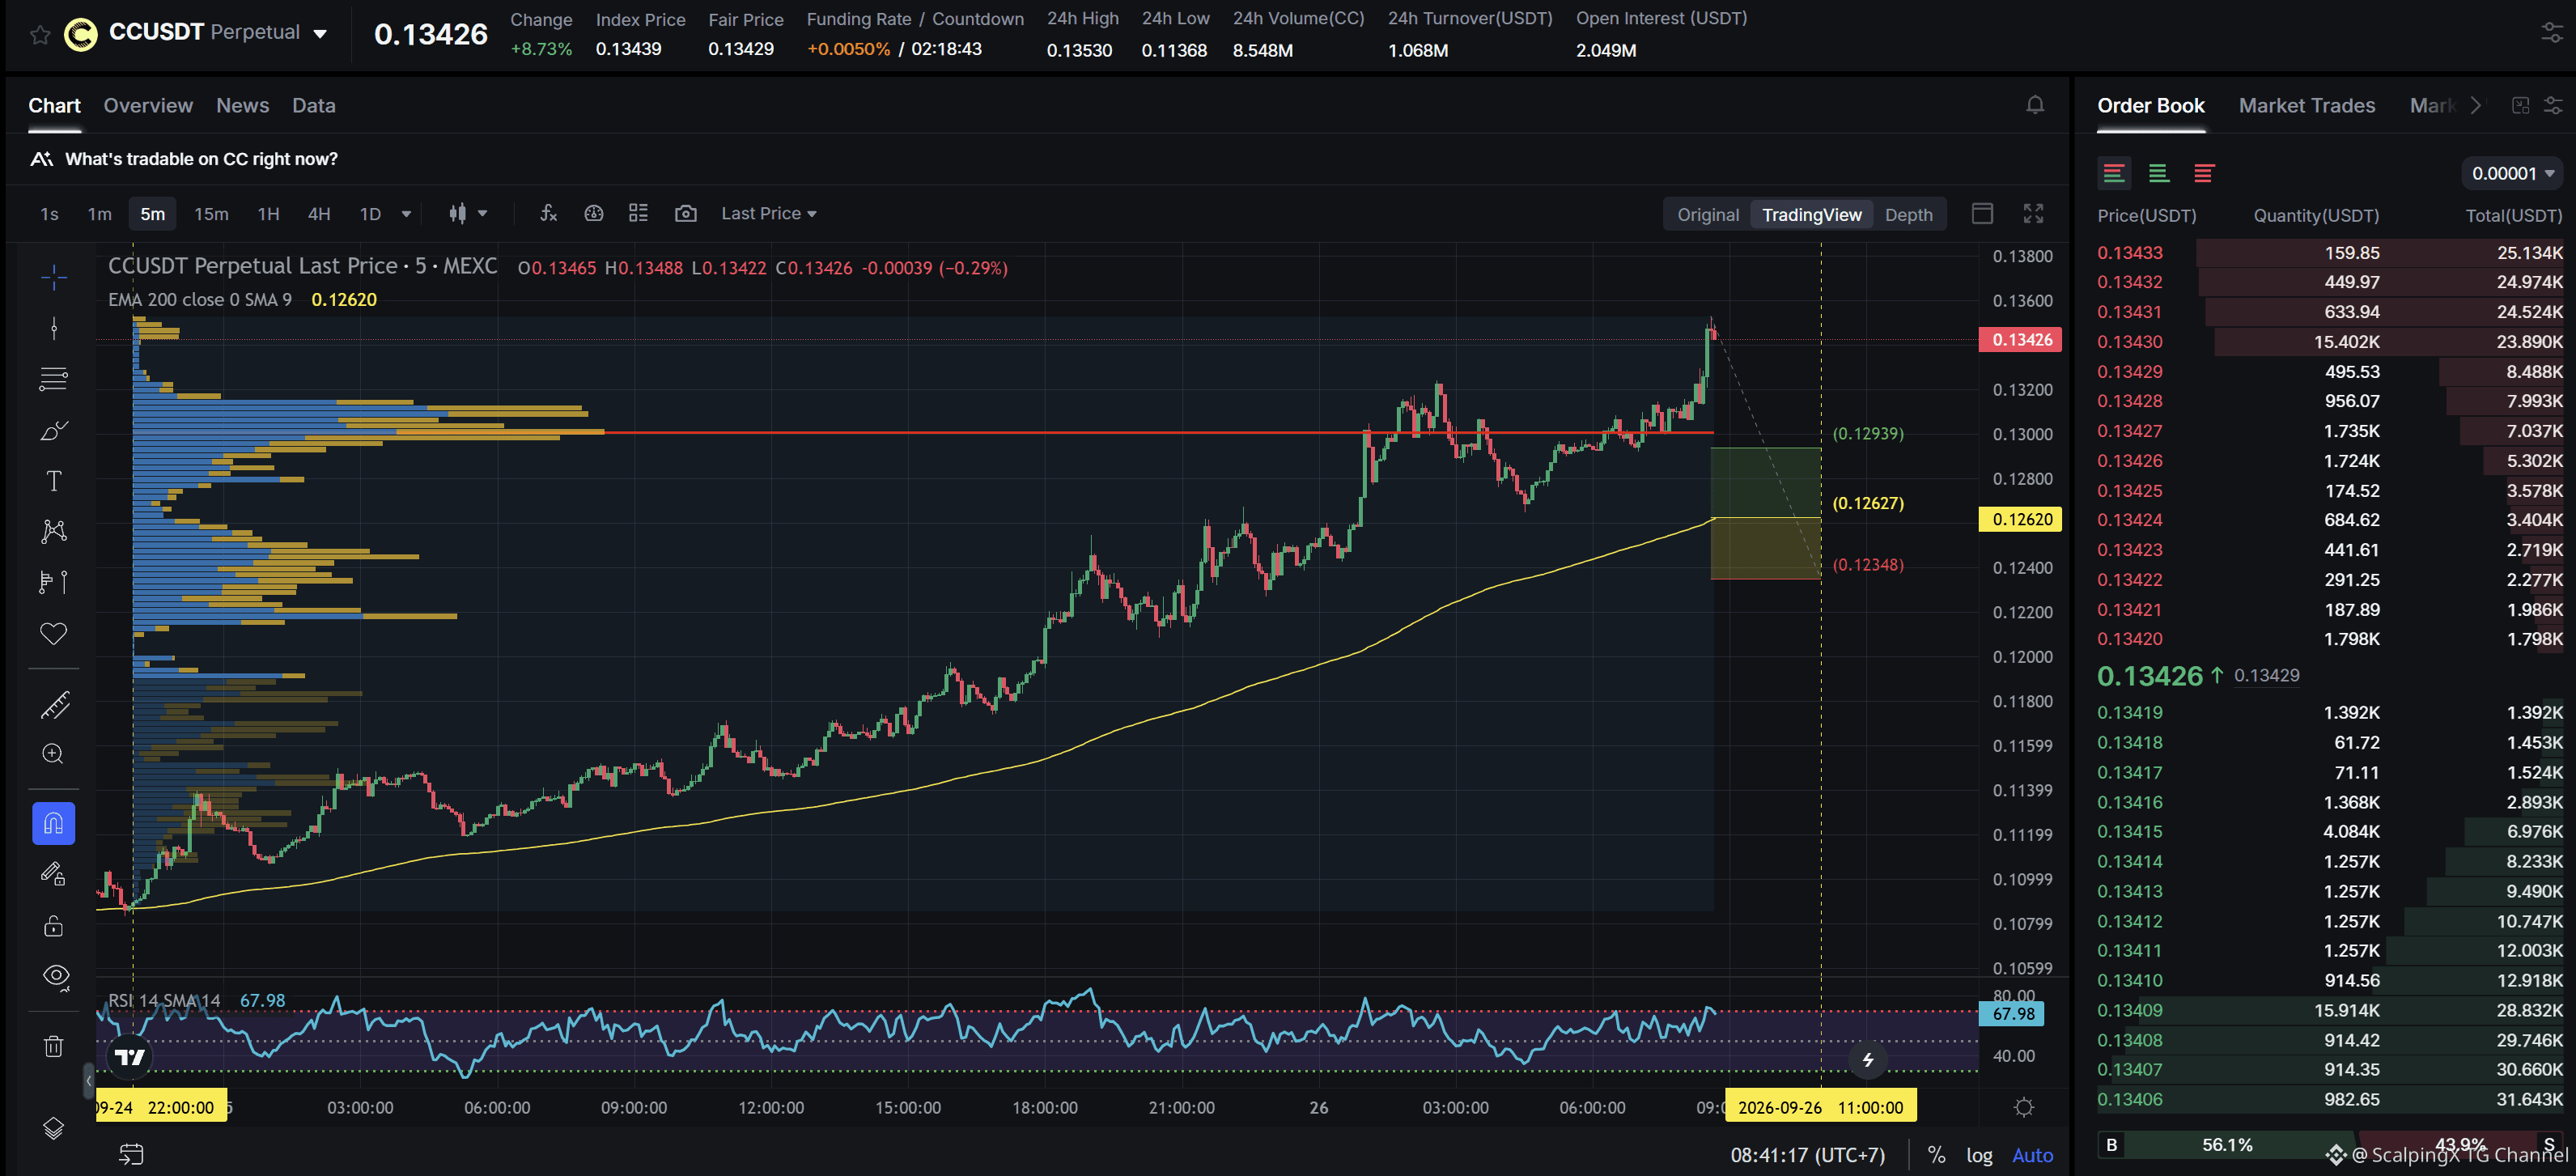Delete drawings with the trash icon

tap(54, 1046)
